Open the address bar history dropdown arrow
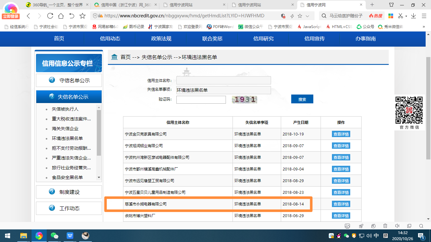Screen dimensions: 431x242 [x=308, y=16]
